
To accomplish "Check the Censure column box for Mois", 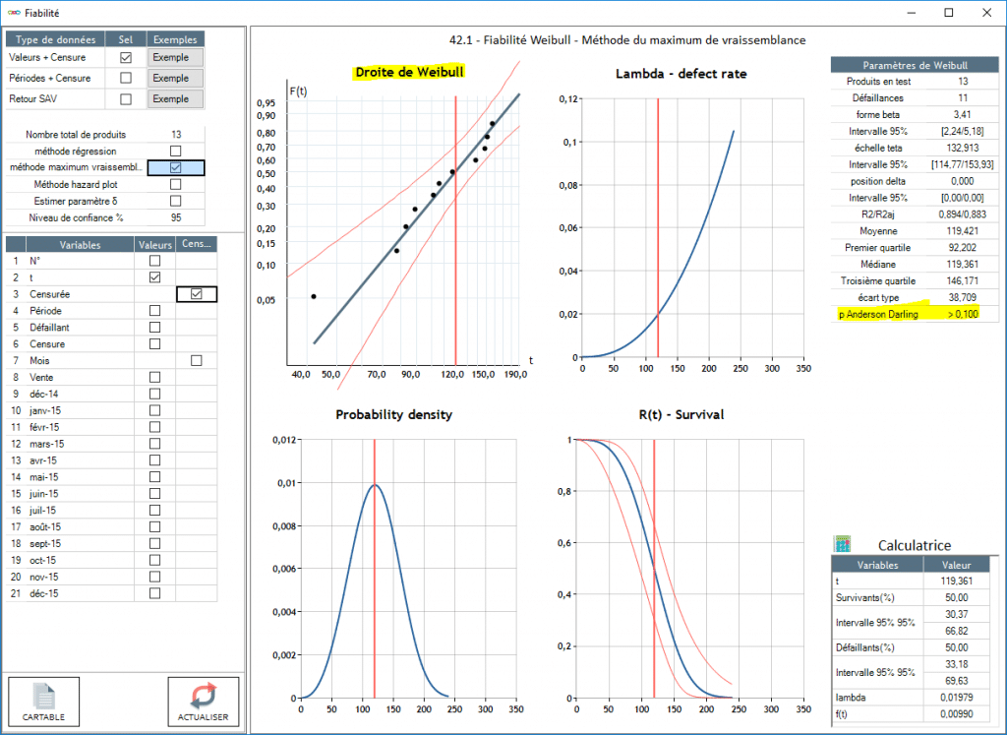I will tap(197, 360).
